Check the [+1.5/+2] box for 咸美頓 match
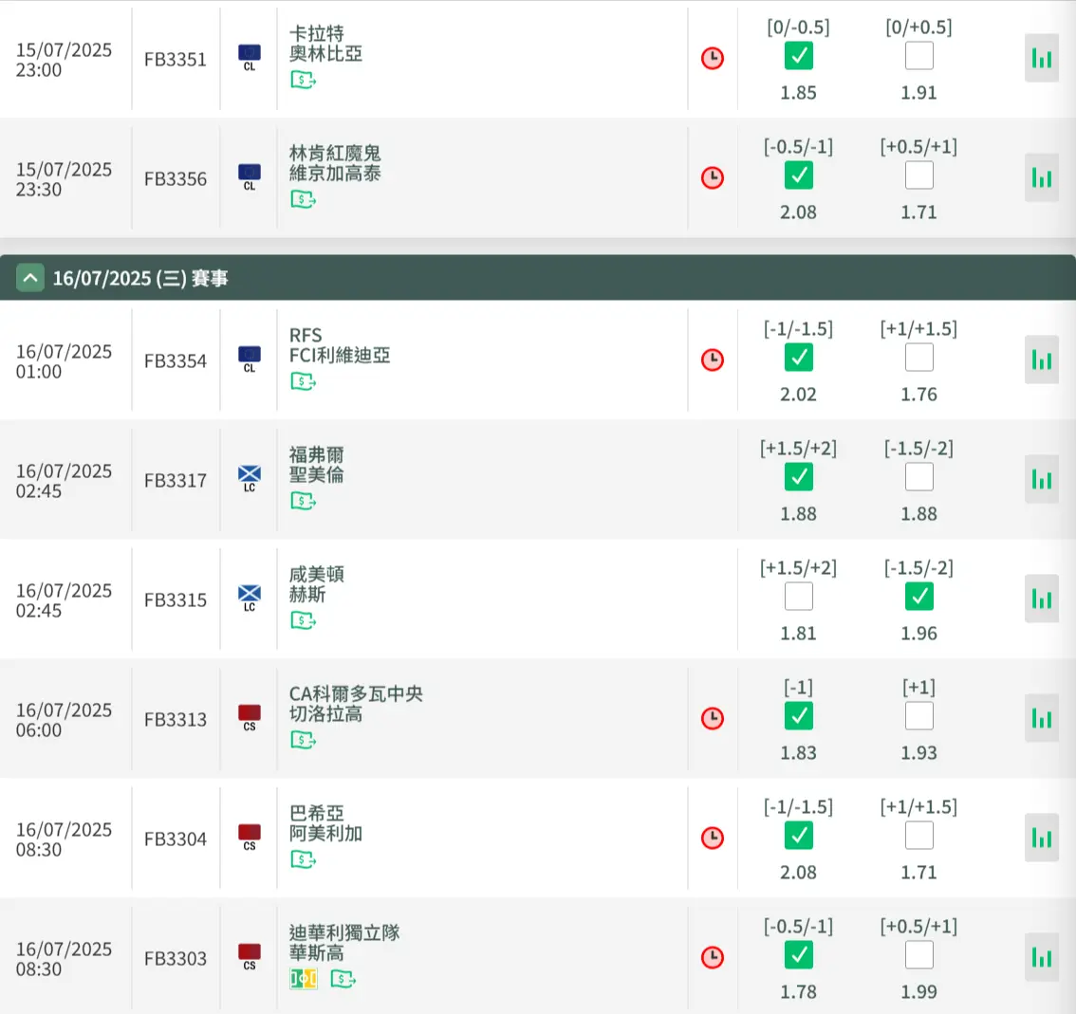This screenshot has width=1076, height=1014. [798, 597]
